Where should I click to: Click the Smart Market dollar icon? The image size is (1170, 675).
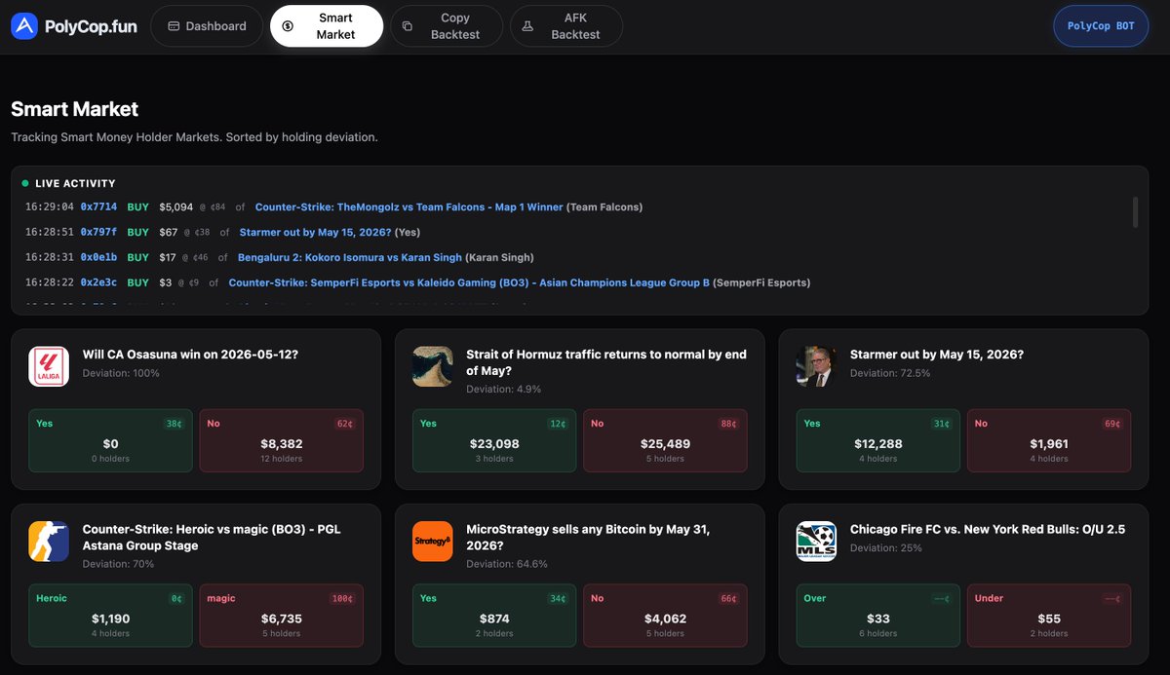click(288, 26)
